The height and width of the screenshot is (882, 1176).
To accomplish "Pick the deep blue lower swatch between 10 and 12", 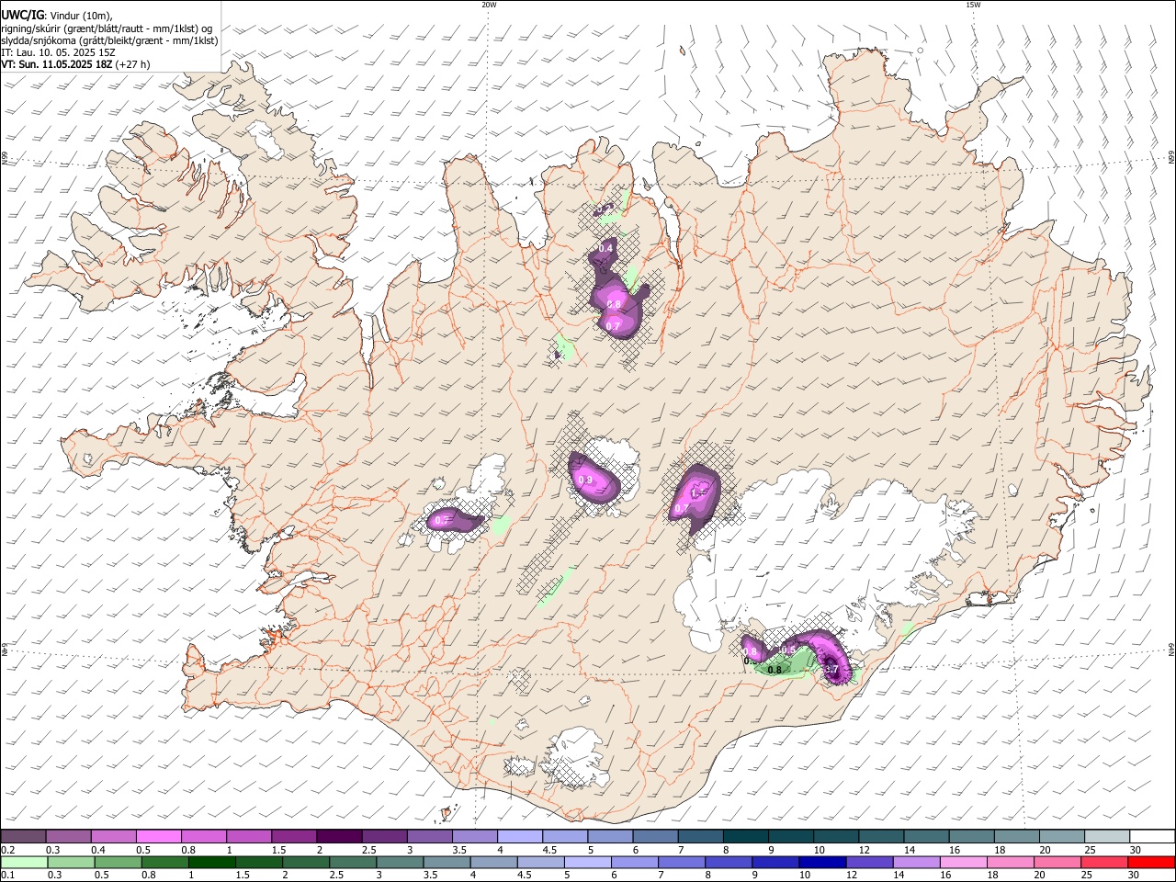I will (x=820, y=862).
